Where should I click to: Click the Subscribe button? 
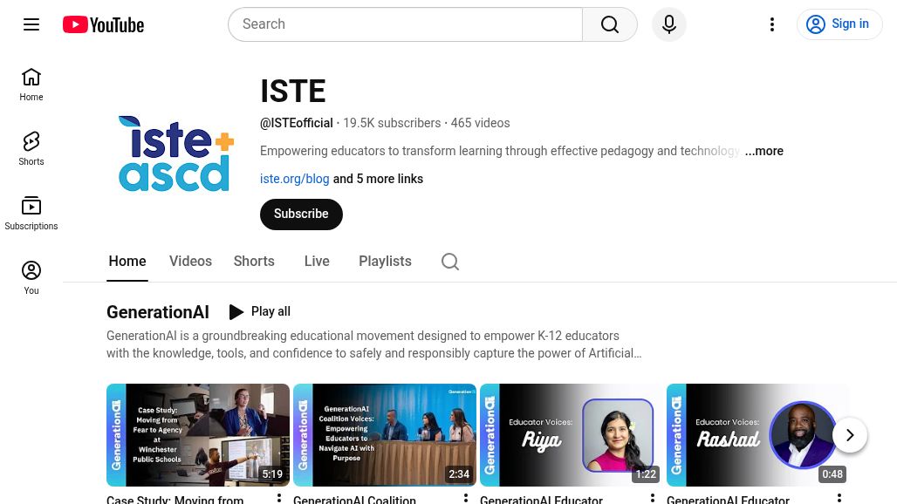301,214
